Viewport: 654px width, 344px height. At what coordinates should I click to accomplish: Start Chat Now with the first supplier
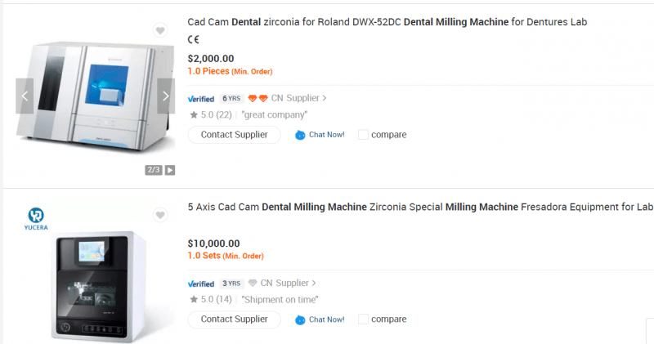tap(320, 135)
